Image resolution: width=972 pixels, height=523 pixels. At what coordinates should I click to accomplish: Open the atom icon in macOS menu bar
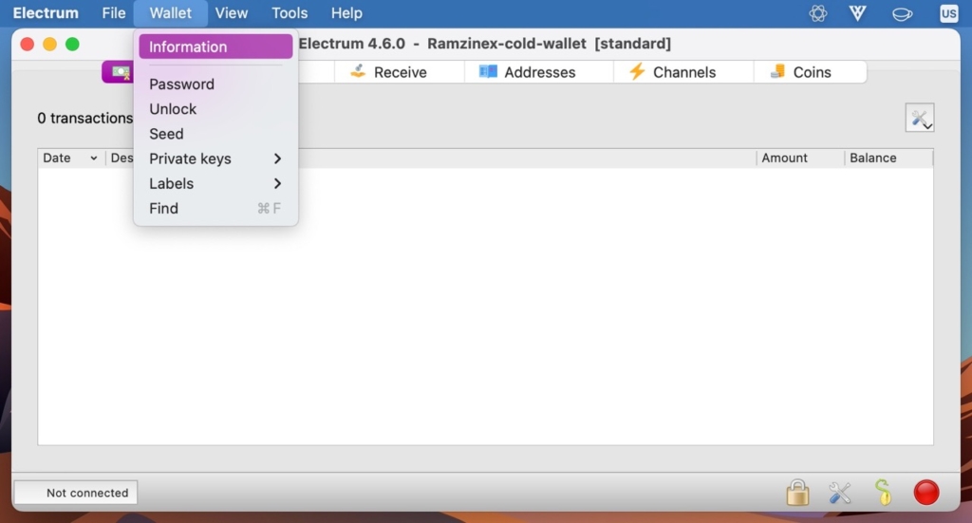[x=818, y=13]
